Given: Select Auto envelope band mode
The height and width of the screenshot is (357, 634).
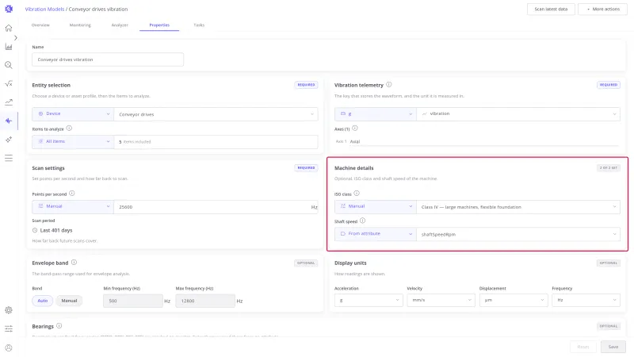Looking at the screenshot, I should point(43,301).
